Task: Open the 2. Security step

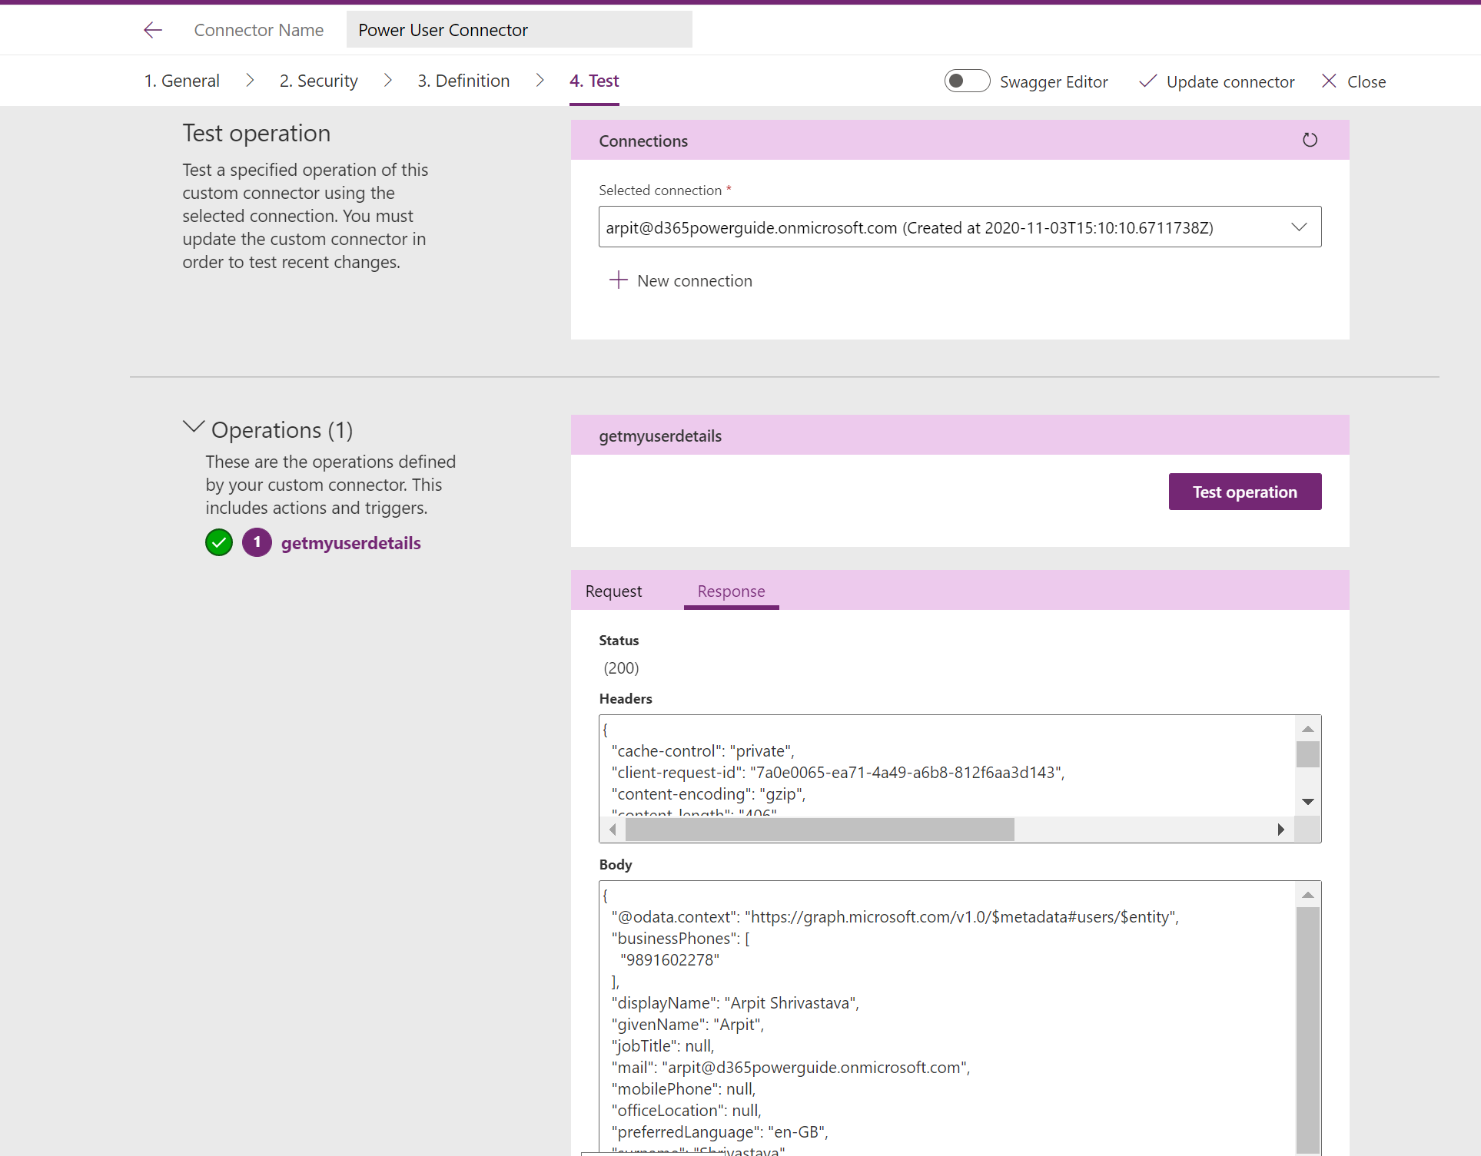Action: pos(318,81)
